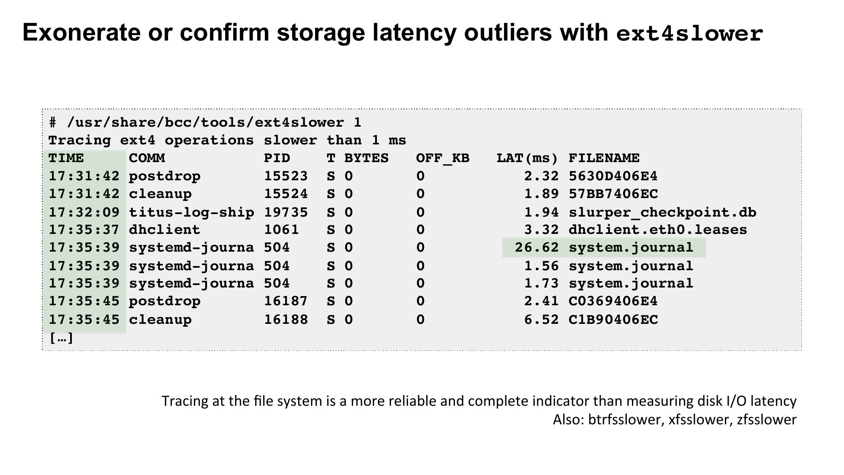Select the highlighted 26.62 latency value
The height and width of the screenshot is (475, 844).
click(x=536, y=247)
